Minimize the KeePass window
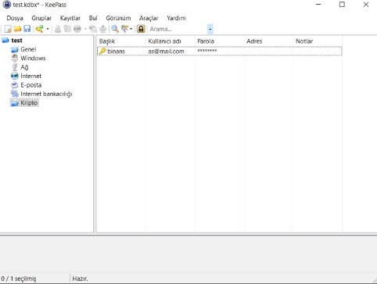The height and width of the screenshot is (284, 377). tap(318, 5)
